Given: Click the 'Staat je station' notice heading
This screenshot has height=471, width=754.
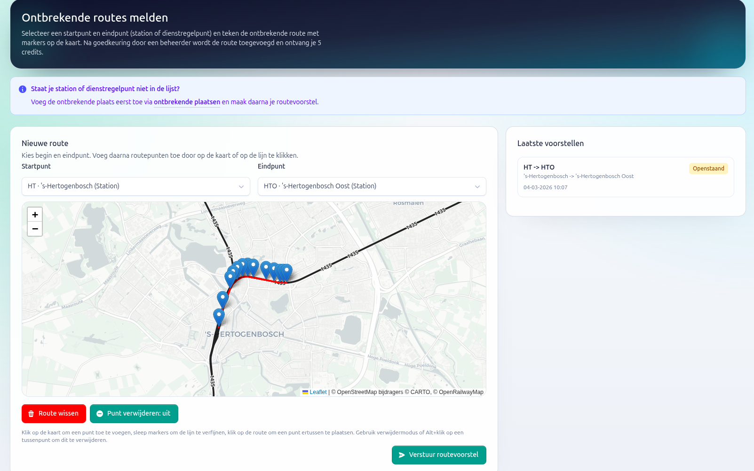Looking at the screenshot, I should tap(105, 89).
